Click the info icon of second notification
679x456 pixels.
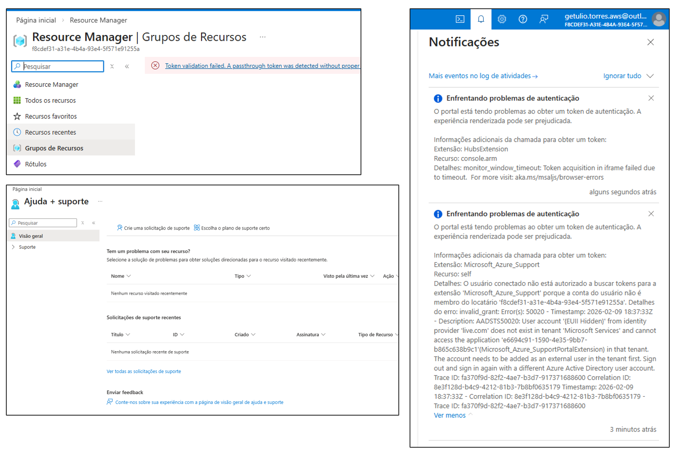tap(438, 214)
